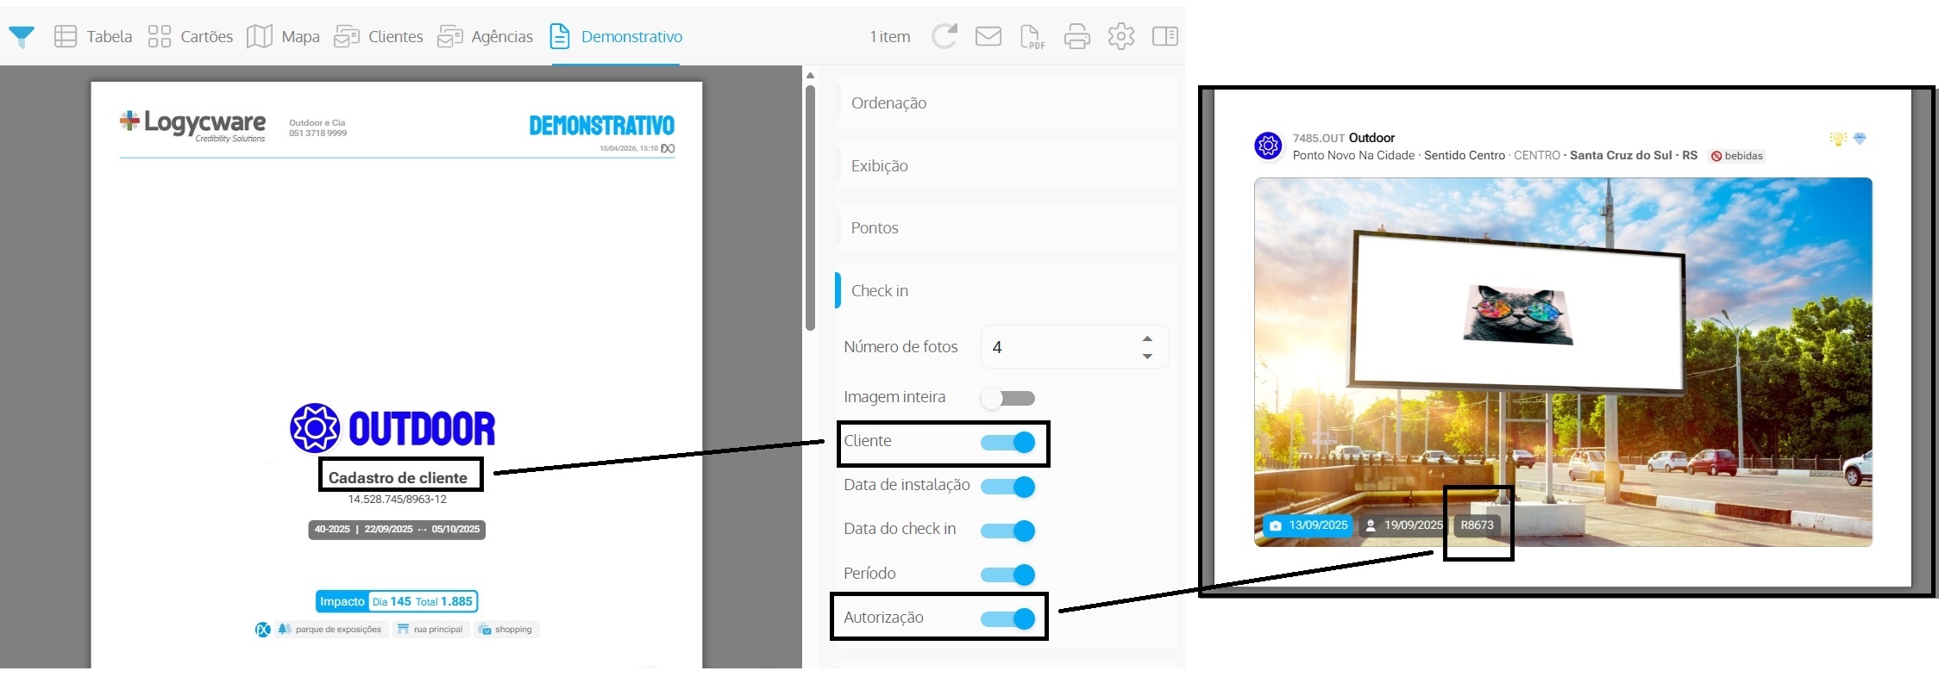
Task: Toggle Data de instalação switch
Action: [1007, 487]
